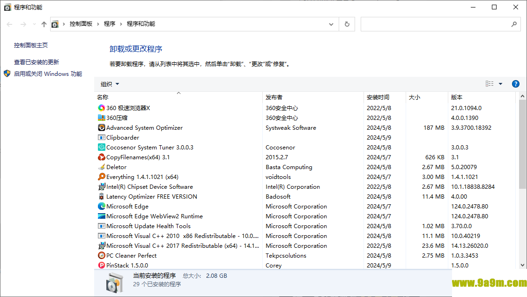This screenshot has width=527, height=297.
Task: Click the Programs and Features title bar icon
Action: coord(7,7)
